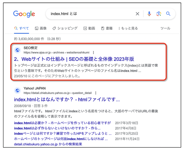Click the ajsa.or.jp result URL
Viewport: 183px width, 150px height.
(56, 53)
